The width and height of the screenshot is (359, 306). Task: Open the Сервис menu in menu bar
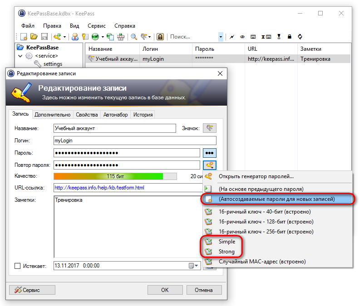[x=97, y=26]
